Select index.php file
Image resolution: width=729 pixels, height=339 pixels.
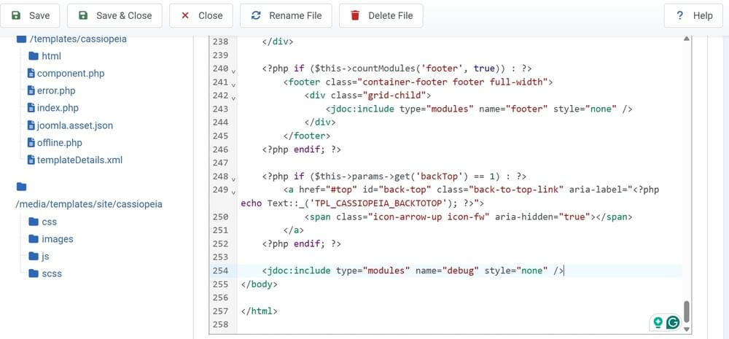58,108
